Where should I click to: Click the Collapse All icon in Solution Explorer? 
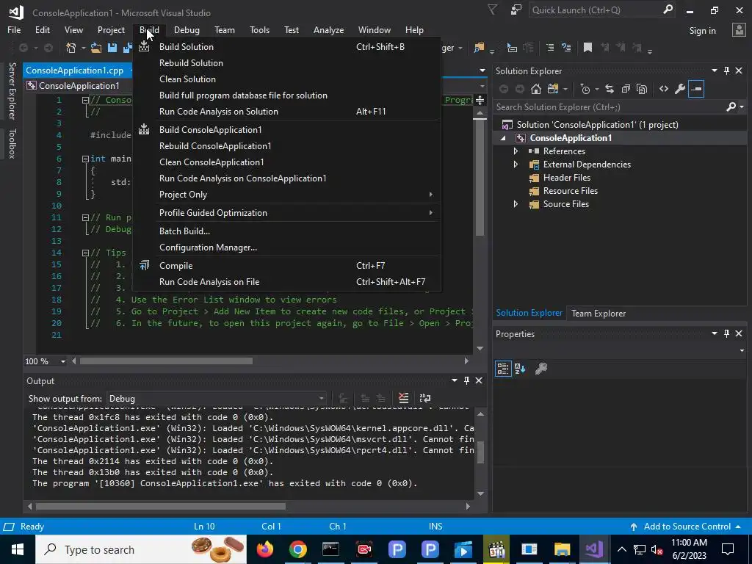[x=626, y=89]
